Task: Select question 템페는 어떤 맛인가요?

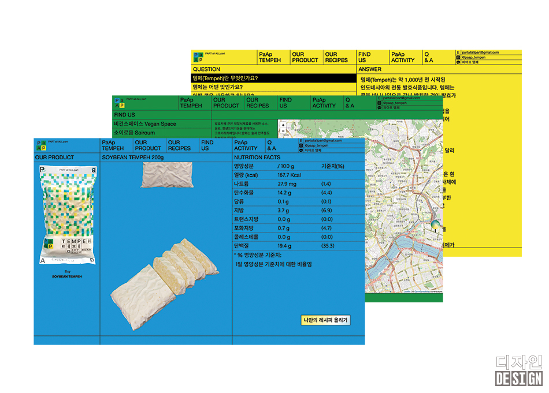Action: point(274,87)
